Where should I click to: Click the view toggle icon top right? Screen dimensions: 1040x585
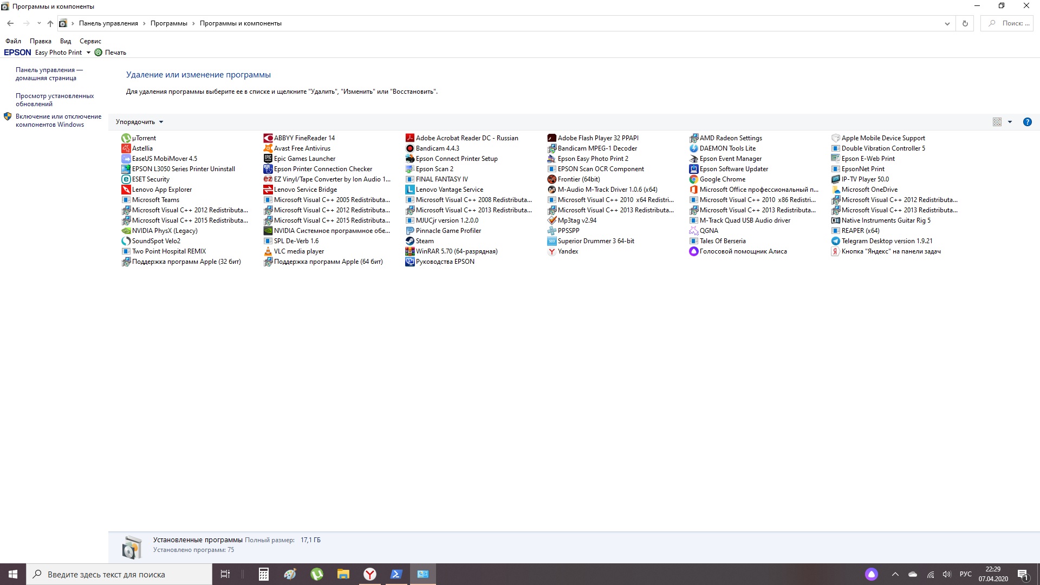coord(997,121)
